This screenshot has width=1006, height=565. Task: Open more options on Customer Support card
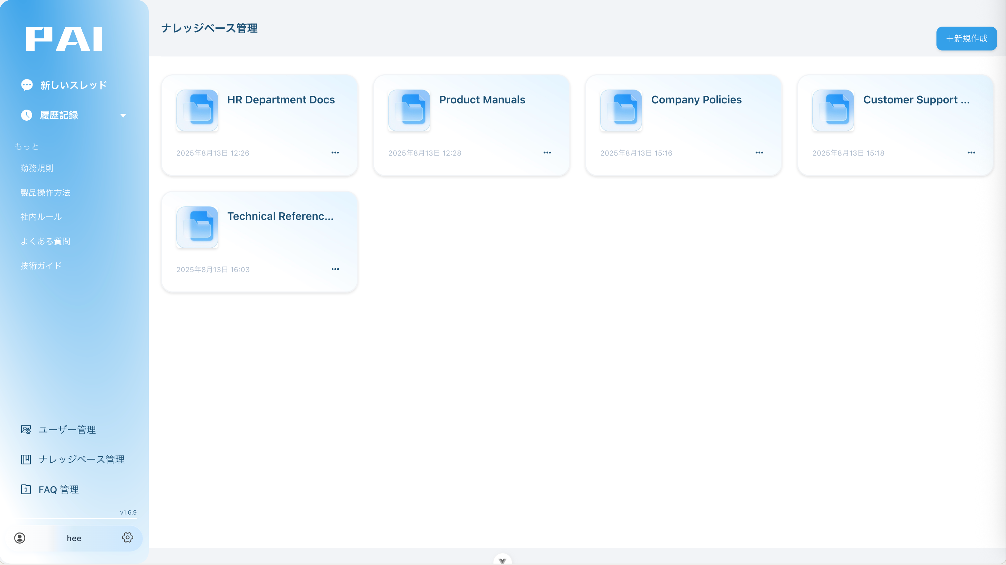pyautogui.click(x=971, y=153)
